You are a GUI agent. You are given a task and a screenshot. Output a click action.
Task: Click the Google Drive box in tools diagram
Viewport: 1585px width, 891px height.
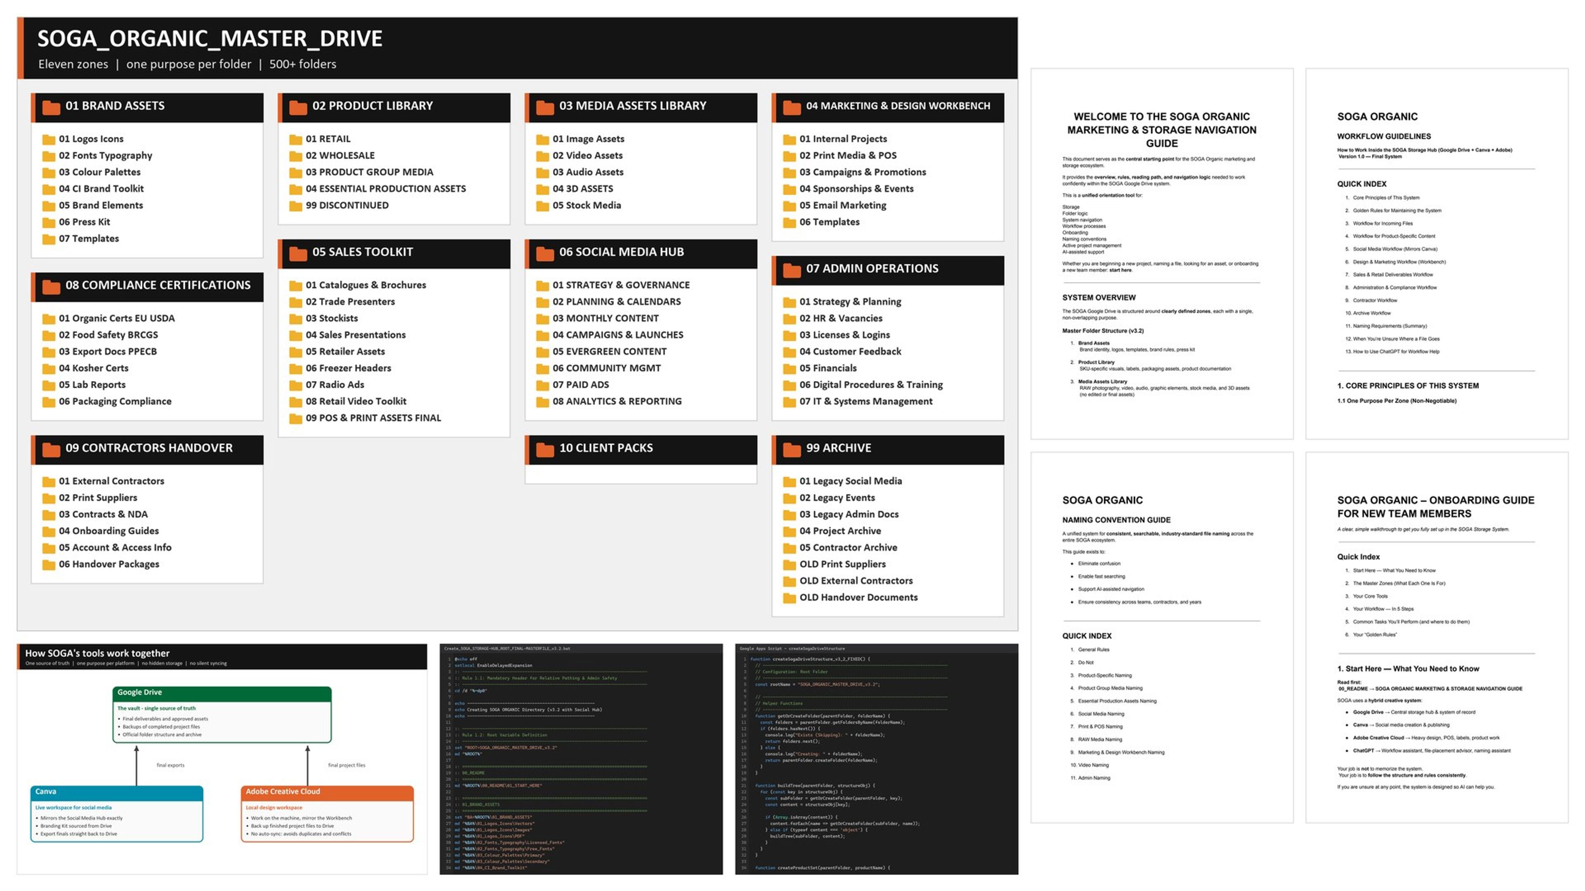(x=222, y=714)
